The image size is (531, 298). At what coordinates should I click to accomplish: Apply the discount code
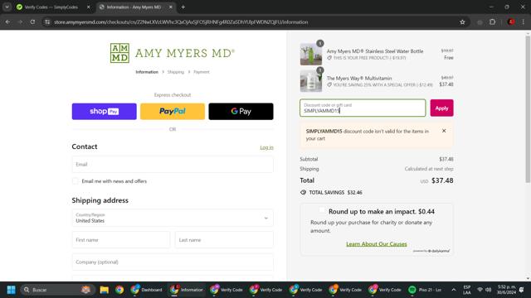441,108
